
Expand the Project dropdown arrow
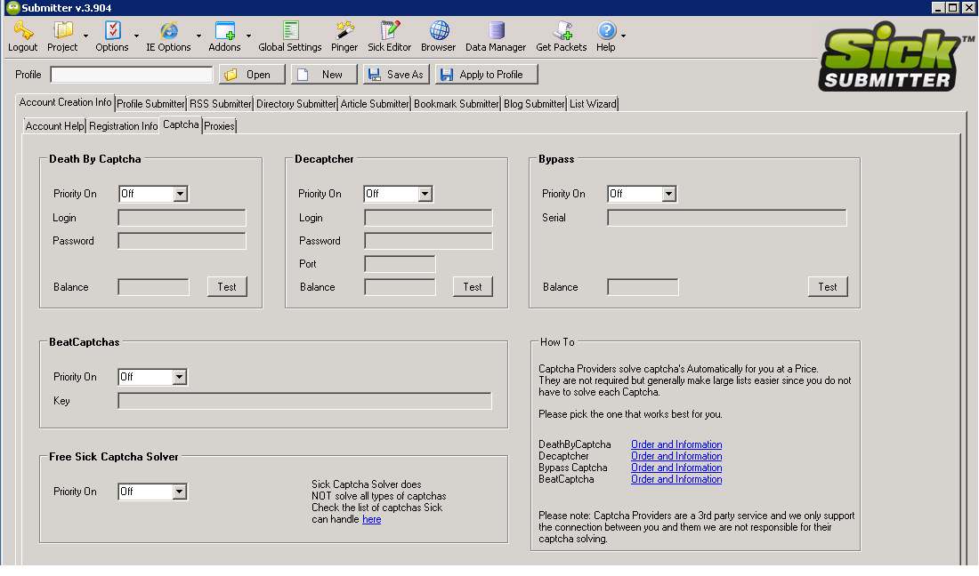[85, 36]
